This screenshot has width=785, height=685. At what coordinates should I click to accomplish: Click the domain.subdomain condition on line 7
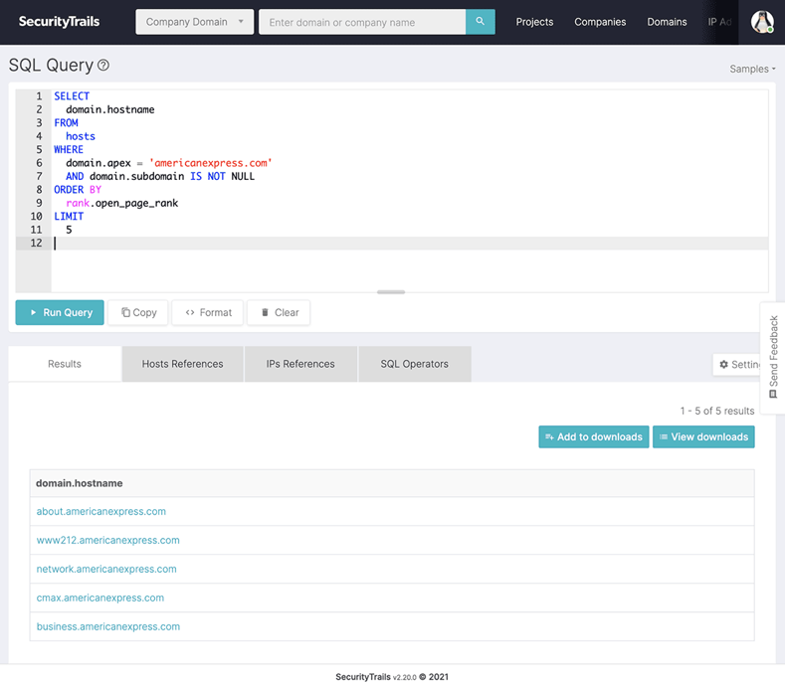tap(160, 176)
